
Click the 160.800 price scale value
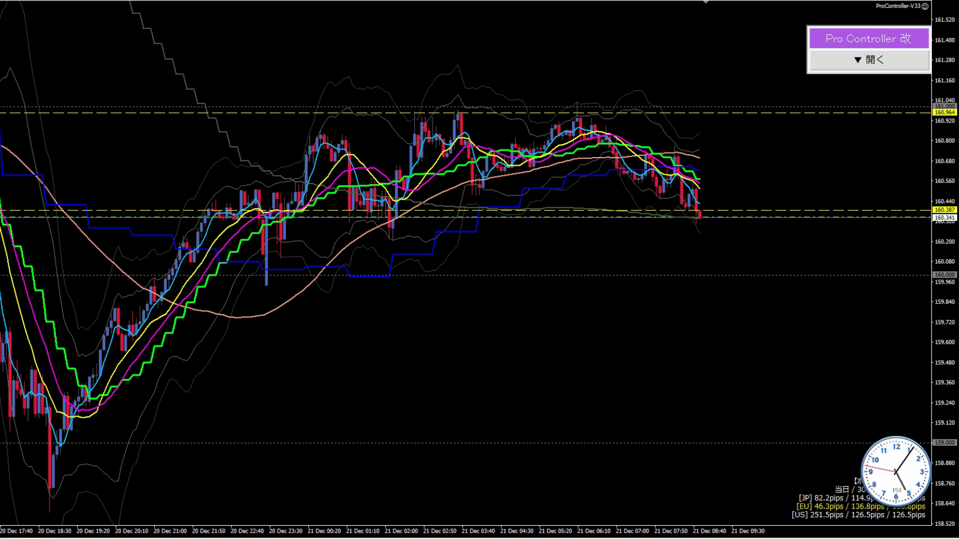pyautogui.click(x=945, y=141)
